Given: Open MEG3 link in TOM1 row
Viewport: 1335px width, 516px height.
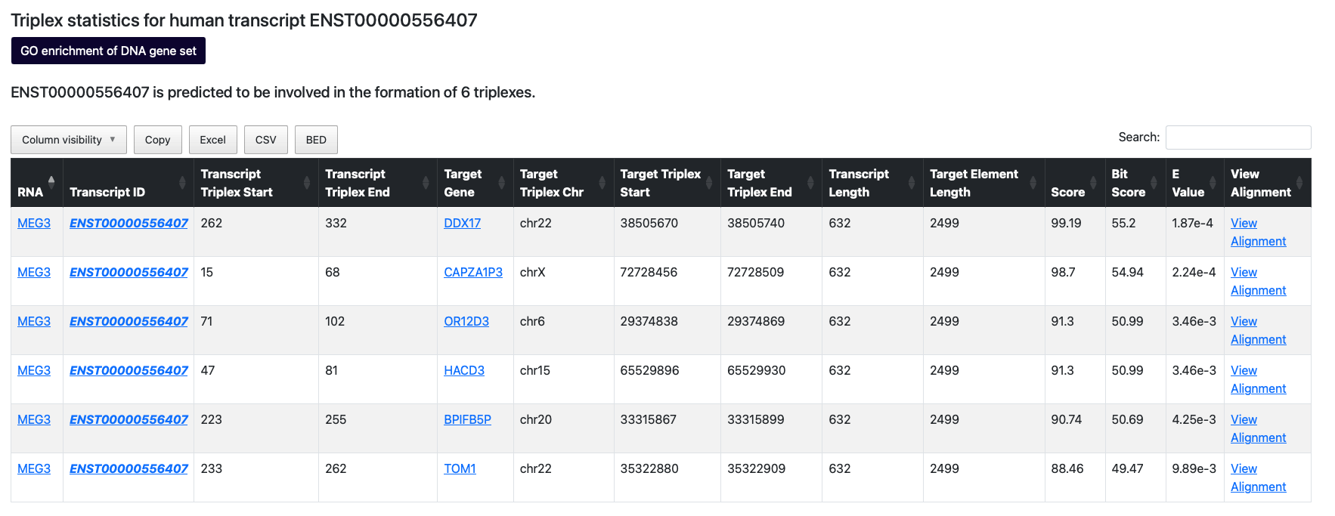Looking at the screenshot, I should [x=34, y=468].
